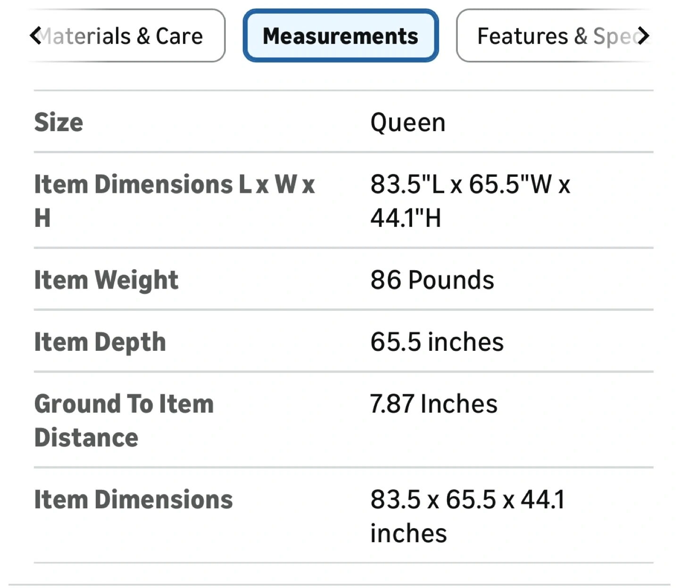The image size is (679, 588).
Task: Click the right scroll chevron arrow
Action: coord(643,36)
